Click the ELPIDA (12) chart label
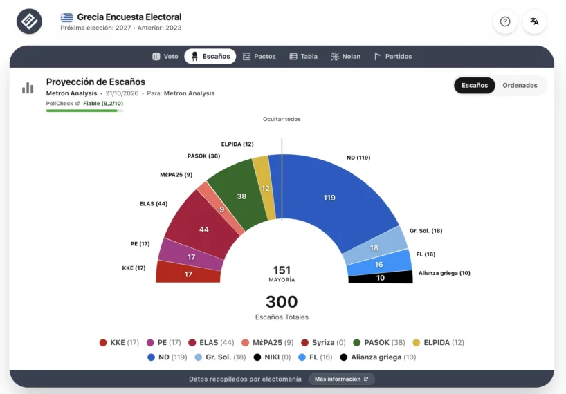The height and width of the screenshot is (394, 566). [237, 144]
